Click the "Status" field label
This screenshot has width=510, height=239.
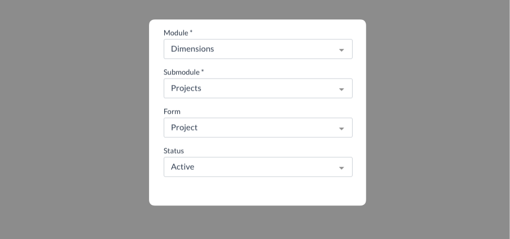[174, 150]
